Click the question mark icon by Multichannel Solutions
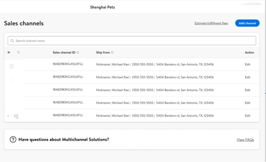Screen dimensions: 266x162 pos(13,139)
